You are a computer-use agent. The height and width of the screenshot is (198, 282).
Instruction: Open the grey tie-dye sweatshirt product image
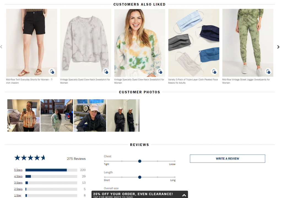[86, 43]
